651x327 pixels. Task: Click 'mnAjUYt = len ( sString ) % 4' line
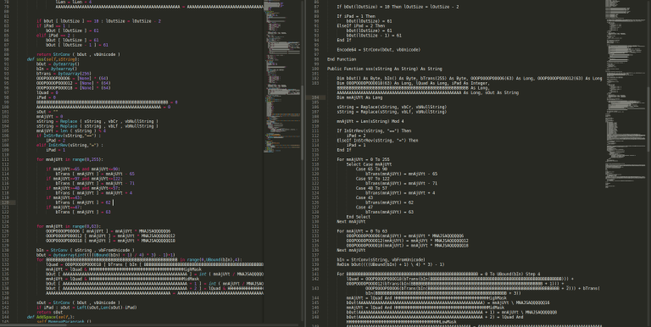pyautogui.click(x=71, y=130)
